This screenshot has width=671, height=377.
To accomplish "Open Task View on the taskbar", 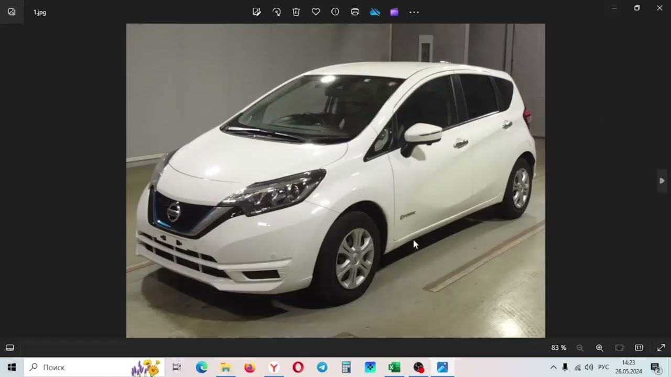I will (x=177, y=367).
